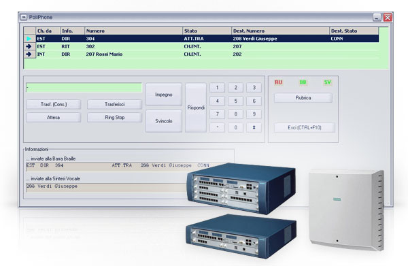Dial keypad digit 3

click(254, 88)
